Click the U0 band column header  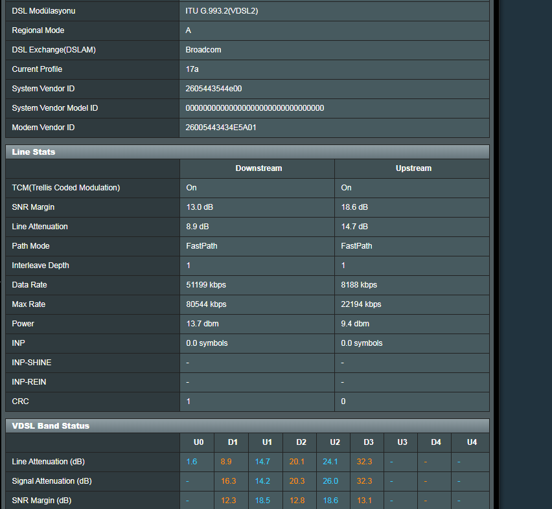click(x=198, y=442)
